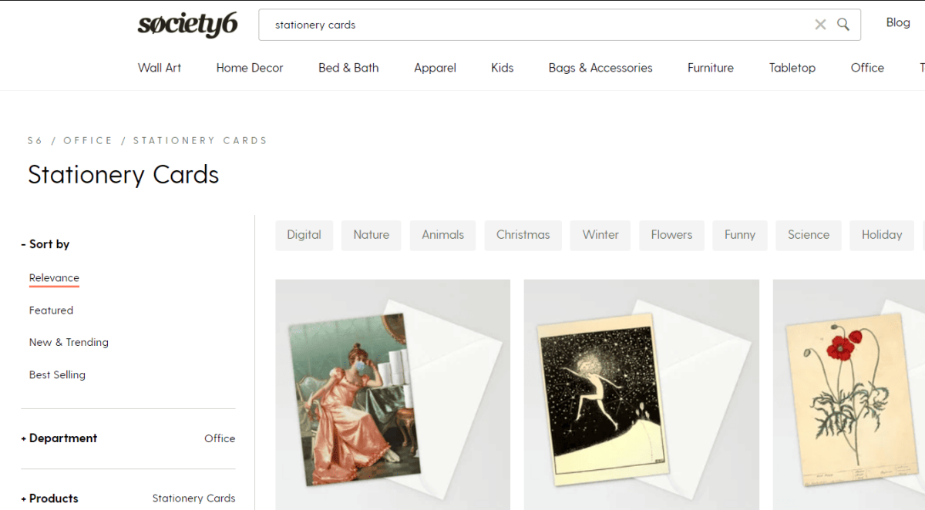Toggle the Animals filter pill
Screen dimensions: 925x510
[442, 235]
